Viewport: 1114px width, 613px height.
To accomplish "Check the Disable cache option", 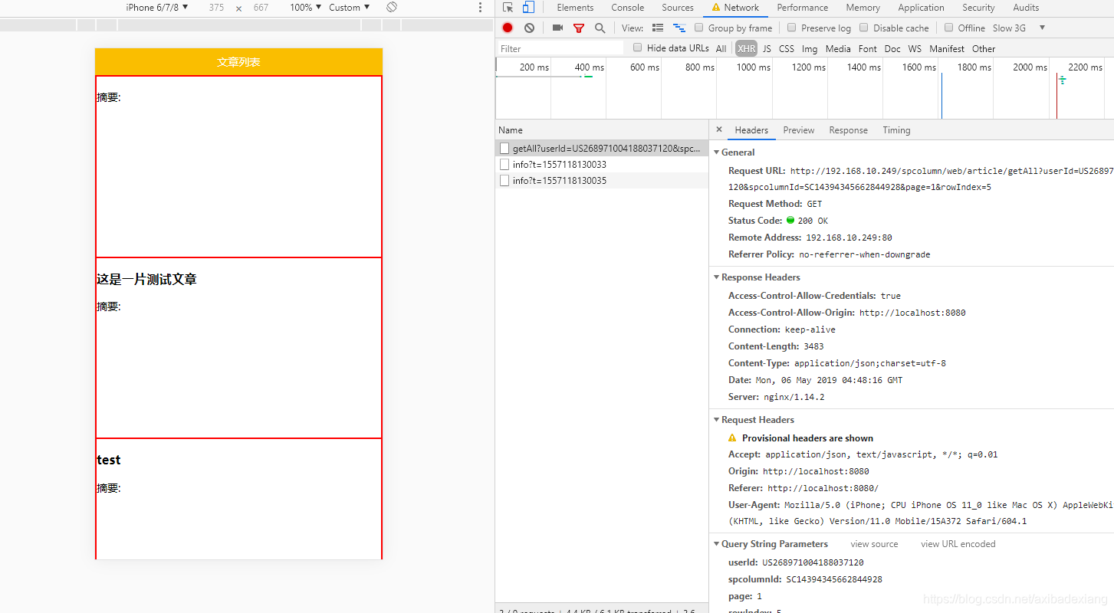I will click(864, 28).
